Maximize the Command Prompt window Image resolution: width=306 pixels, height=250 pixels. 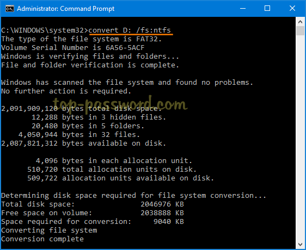[x=267, y=8]
